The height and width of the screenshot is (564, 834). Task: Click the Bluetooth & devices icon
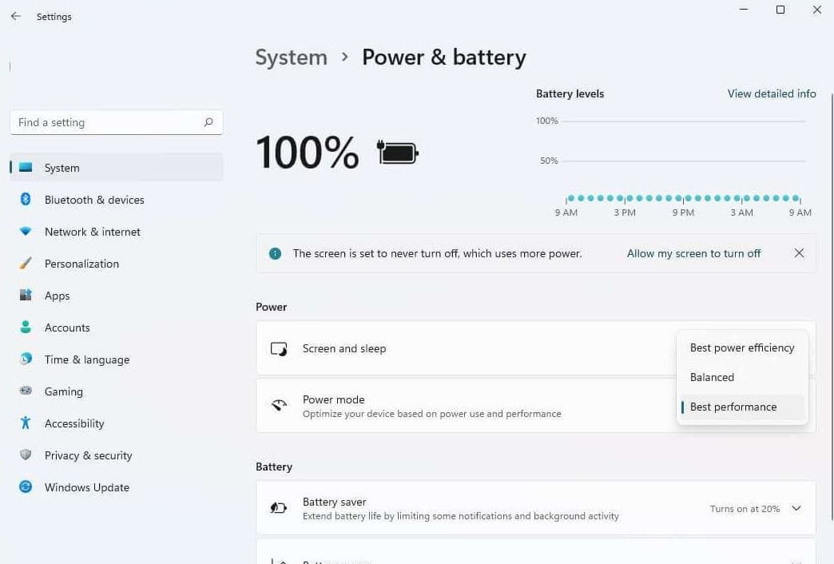coord(26,200)
